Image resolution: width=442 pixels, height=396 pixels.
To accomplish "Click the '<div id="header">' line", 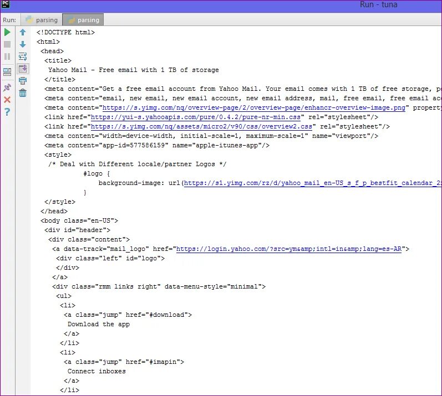I will (x=77, y=230).
